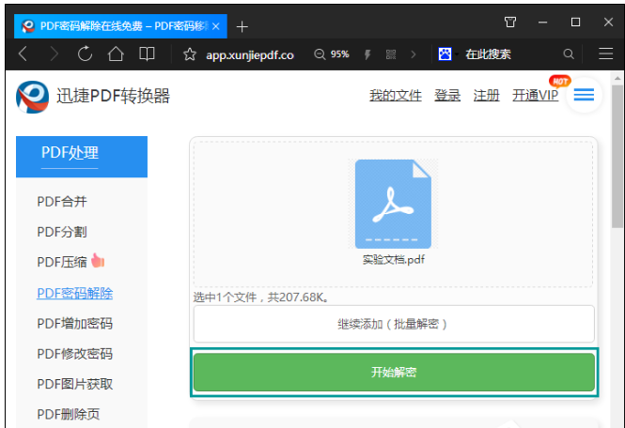The image size is (625, 428).
Task: Click the 实验文档.pdf file thumbnail
Action: 393,205
